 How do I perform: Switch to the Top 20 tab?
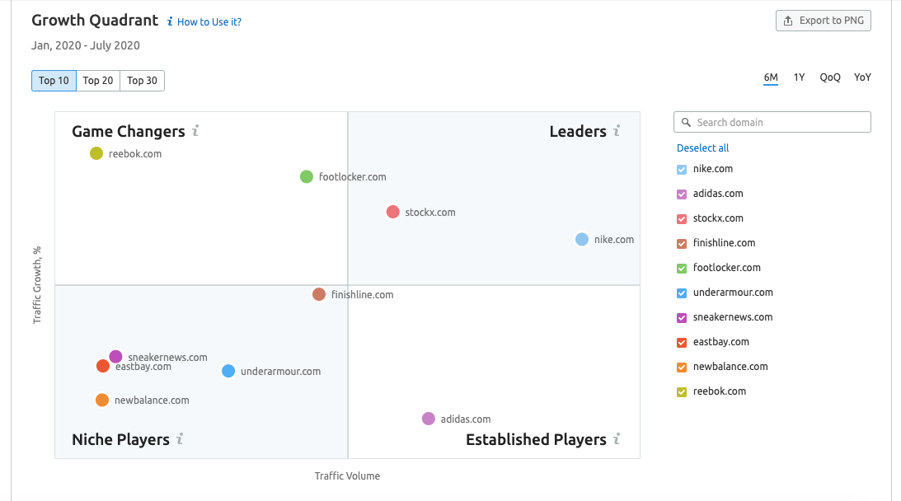coord(97,81)
